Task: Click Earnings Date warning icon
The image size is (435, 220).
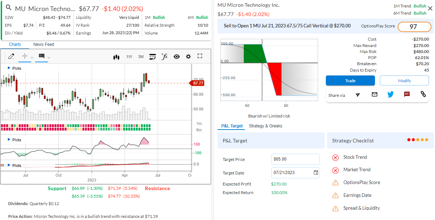Action: click(x=335, y=195)
